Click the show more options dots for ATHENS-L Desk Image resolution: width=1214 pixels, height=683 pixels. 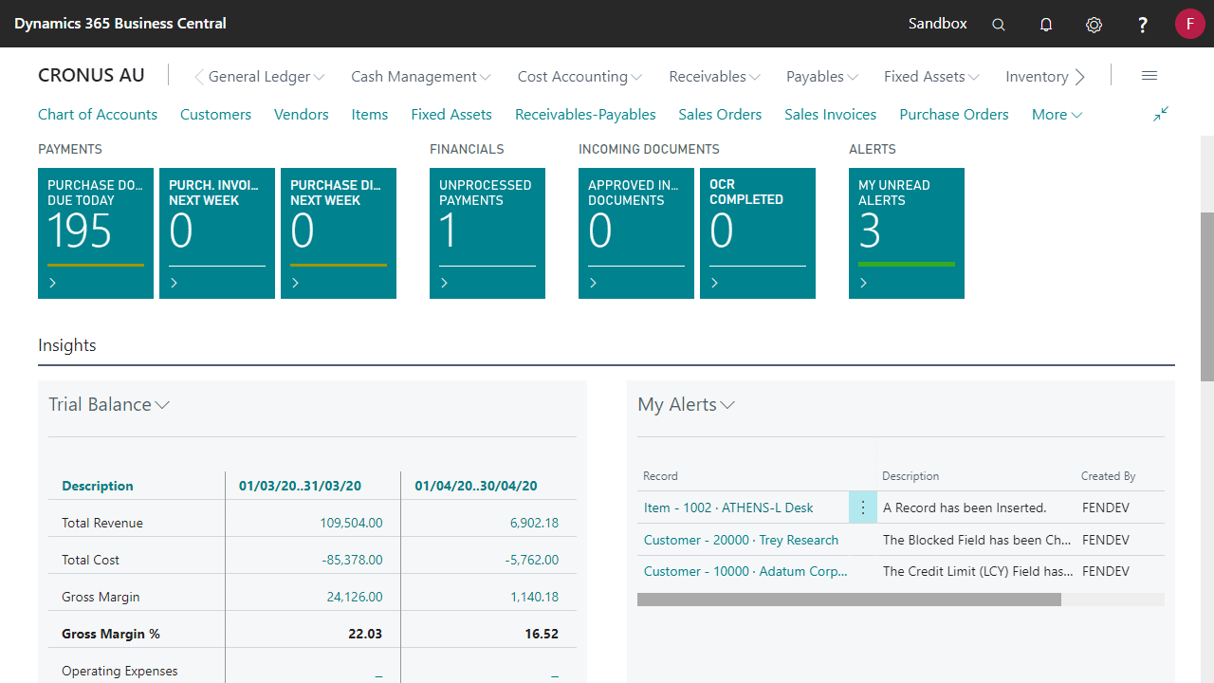[x=863, y=508]
